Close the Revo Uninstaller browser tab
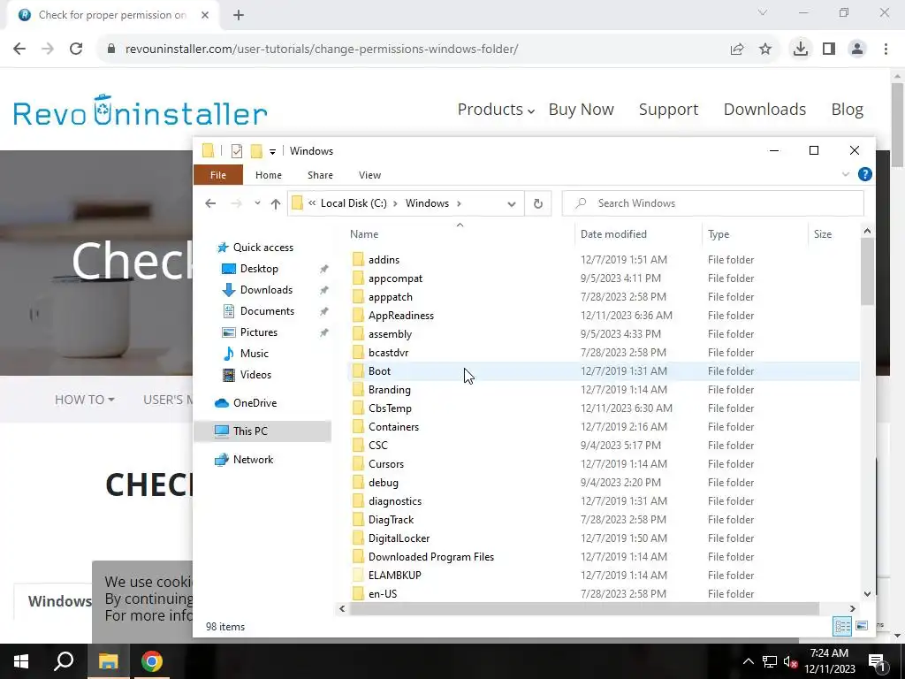This screenshot has width=905, height=679. click(205, 15)
